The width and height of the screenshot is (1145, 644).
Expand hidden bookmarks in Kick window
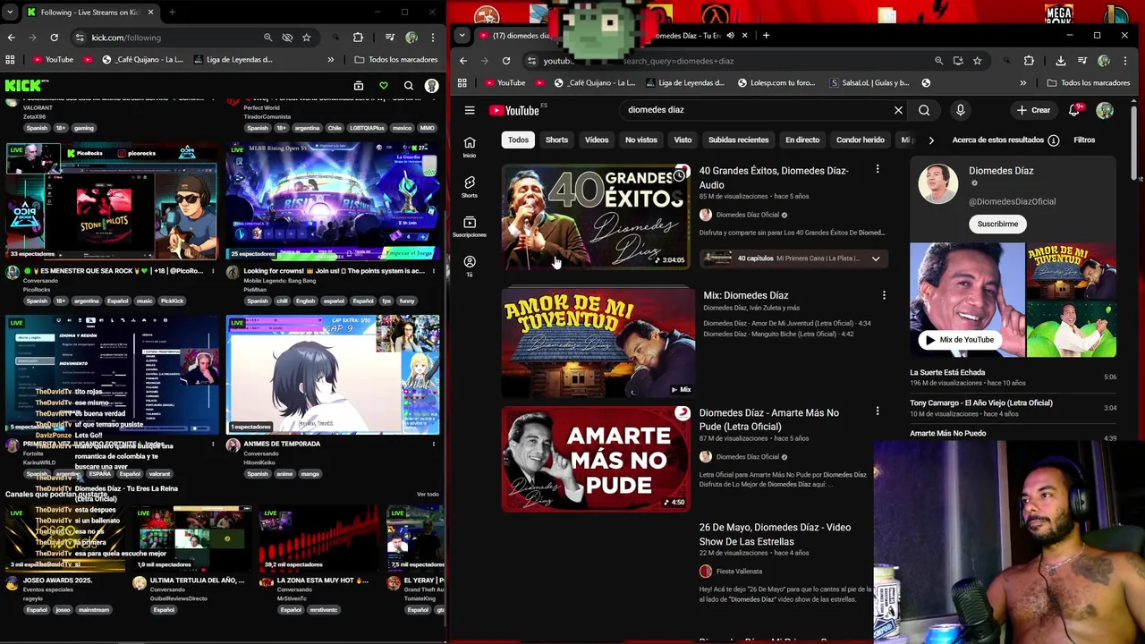click(330, 60)
